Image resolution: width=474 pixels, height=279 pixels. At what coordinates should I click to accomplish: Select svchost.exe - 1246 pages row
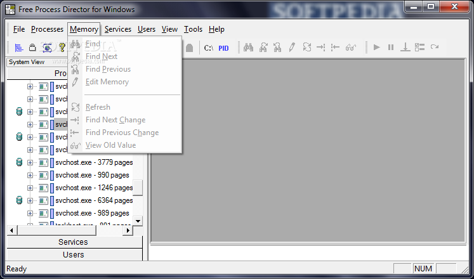coord(94,188)
